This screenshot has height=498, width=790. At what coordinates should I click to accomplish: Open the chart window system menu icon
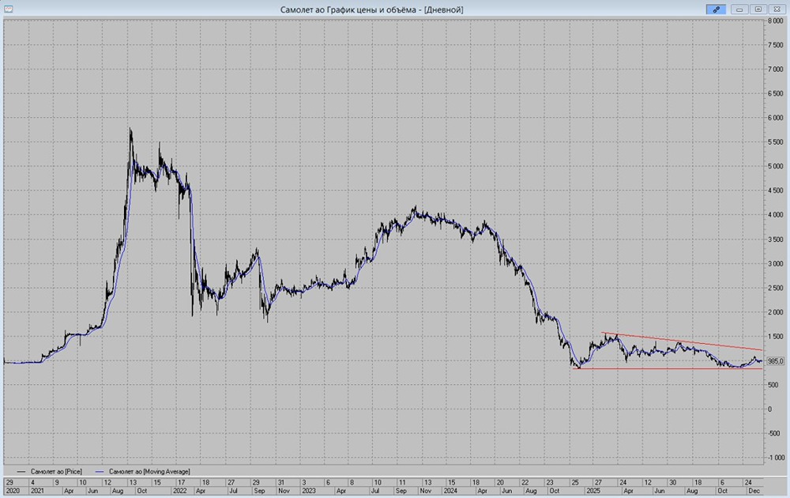coord(8,9)
